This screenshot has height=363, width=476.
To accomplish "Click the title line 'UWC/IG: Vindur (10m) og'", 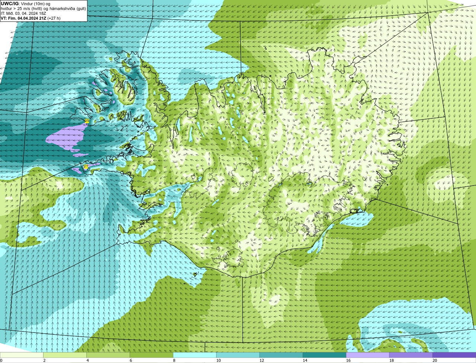I will coord(25,4).
